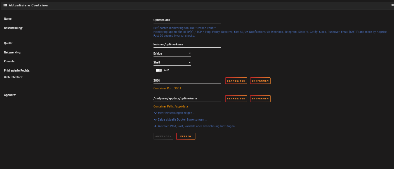Click the Container Port: 3001 text

[167, 88]
